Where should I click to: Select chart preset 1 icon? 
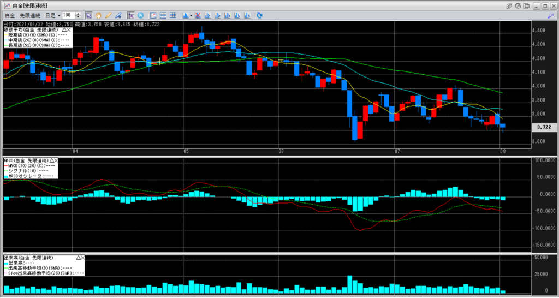pos(207,15)
